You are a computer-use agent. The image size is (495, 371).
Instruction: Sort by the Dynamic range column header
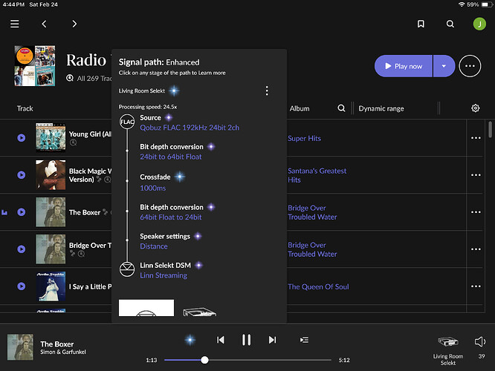tap(381, 108)
